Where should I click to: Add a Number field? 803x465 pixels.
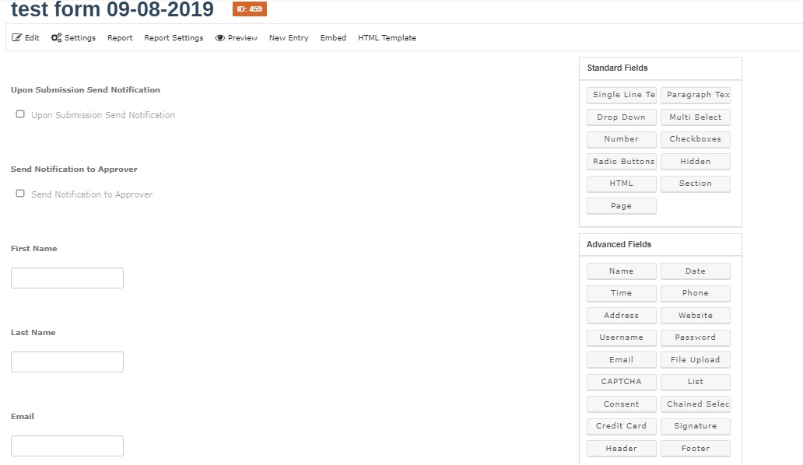pyautogui.click(x=621, y=139)
